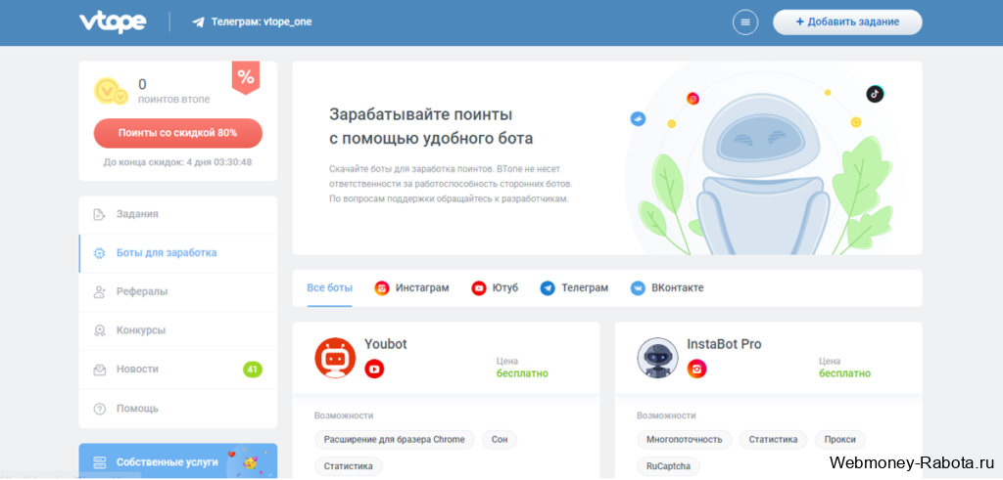The image size is (1003, 480).
Task: Click Поинты со скидкой 80% button
Action: pos(178,133)
